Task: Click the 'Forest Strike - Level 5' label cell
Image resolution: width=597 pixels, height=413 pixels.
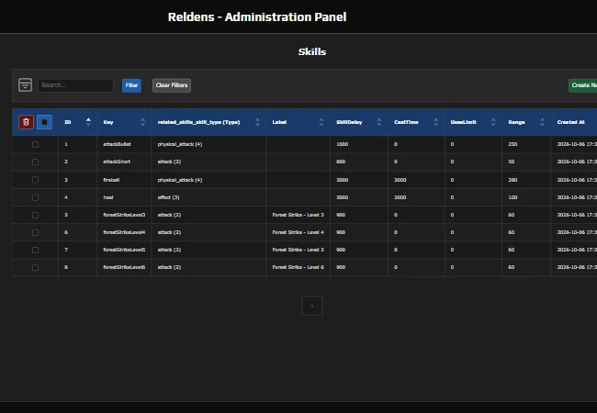Action: pyautogui.click(x=298, y=250)
